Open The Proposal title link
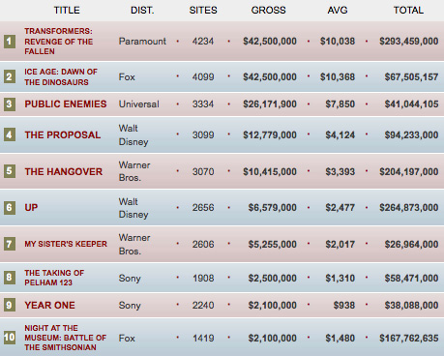The image size is (444, 356). [x=63, y=134]
